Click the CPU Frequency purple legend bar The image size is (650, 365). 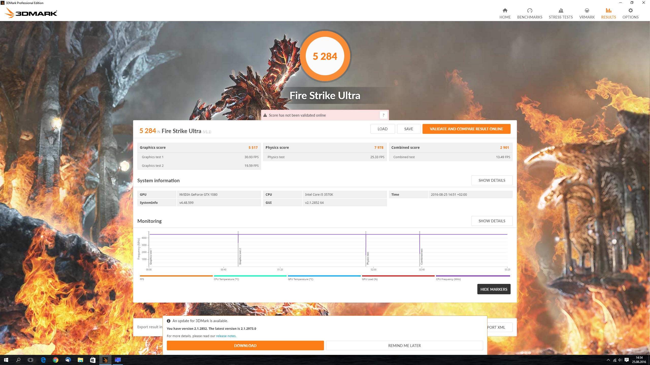(x=473, y=276)
